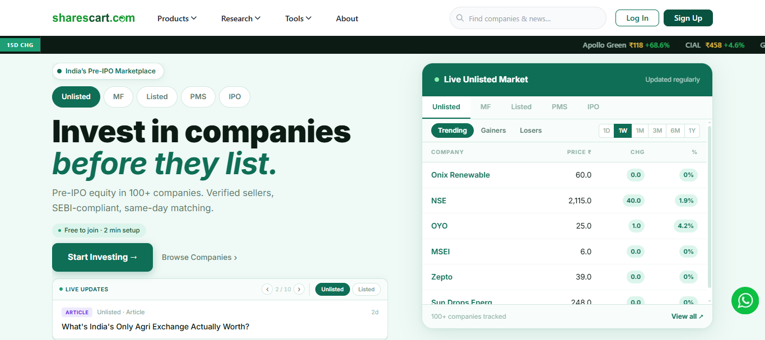765x340 pixels.
Task: Select the MF hero pill
Action: point(118,97)
